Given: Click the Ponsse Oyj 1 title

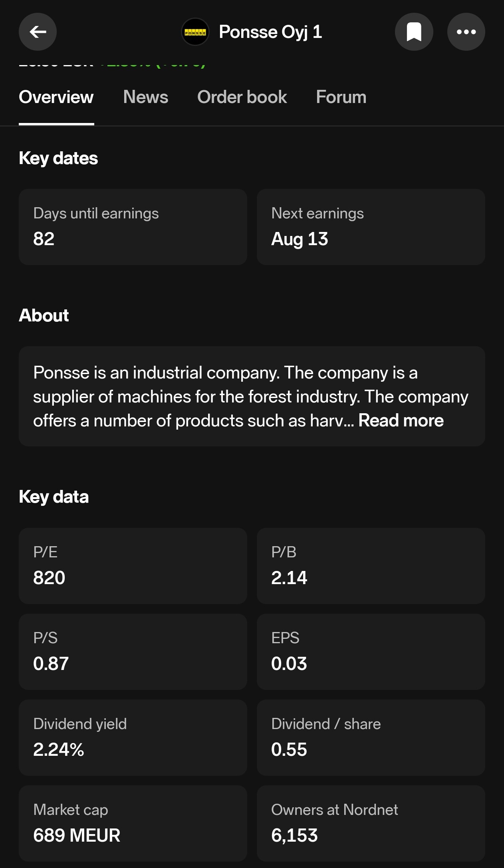Looking at the screenshot, I should 270,32.
